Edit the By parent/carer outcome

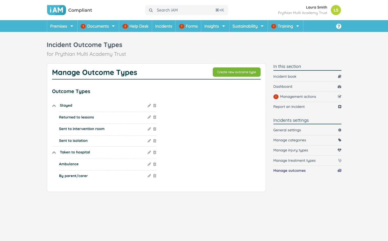149,176
